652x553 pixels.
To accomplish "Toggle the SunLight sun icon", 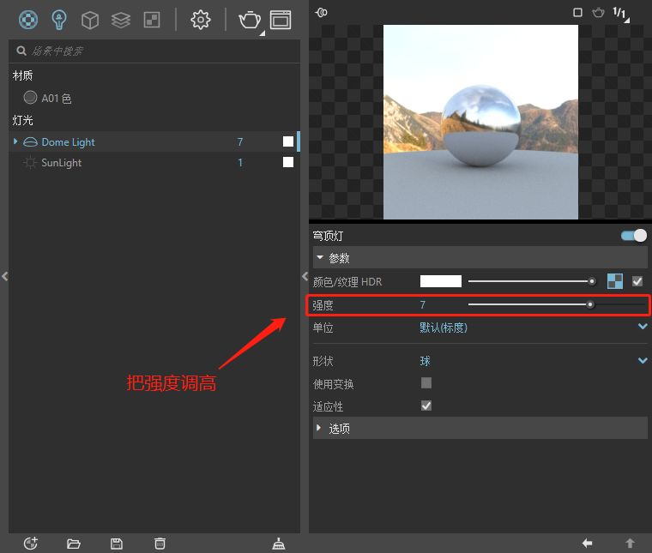I will click(30, 162).
